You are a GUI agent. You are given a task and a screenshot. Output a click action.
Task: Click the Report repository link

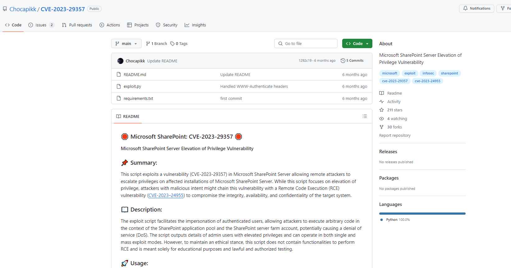point(395,135)
